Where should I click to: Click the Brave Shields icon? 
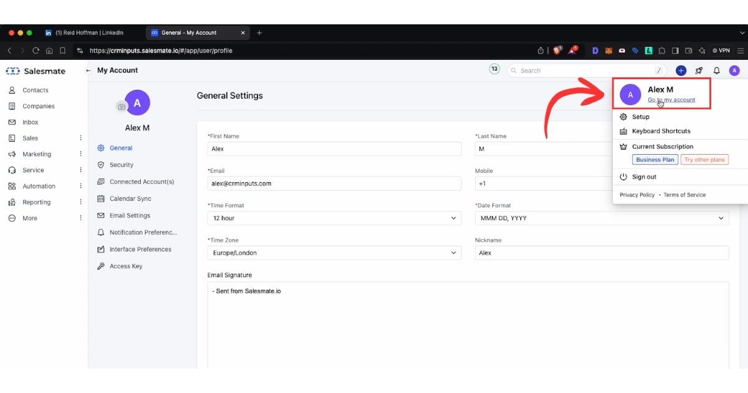point(557,51)
